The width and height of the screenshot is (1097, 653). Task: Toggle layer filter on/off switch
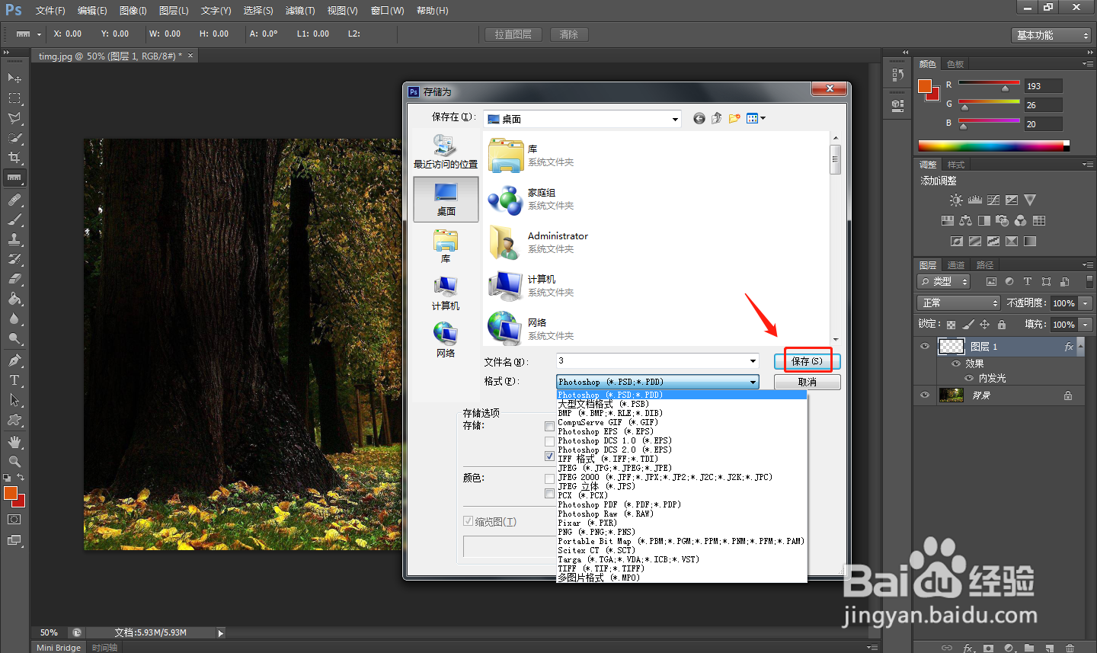pyautogui.click(x=1089, y=282)
